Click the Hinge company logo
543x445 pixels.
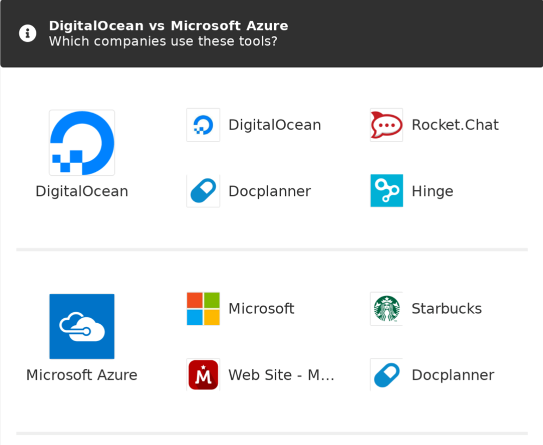tap(386, 191)
